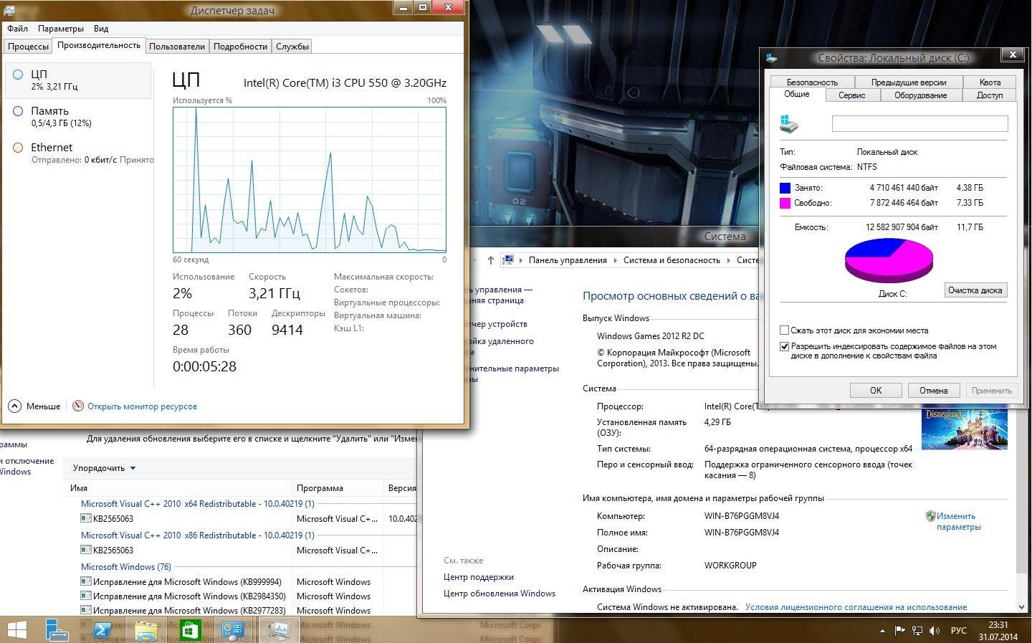1032x643 pixels.
Task: Click the up arrow in System window address bar
Action: [490, 260]
